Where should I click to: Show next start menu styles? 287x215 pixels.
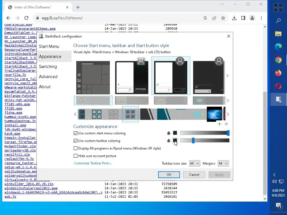point(227,76)
